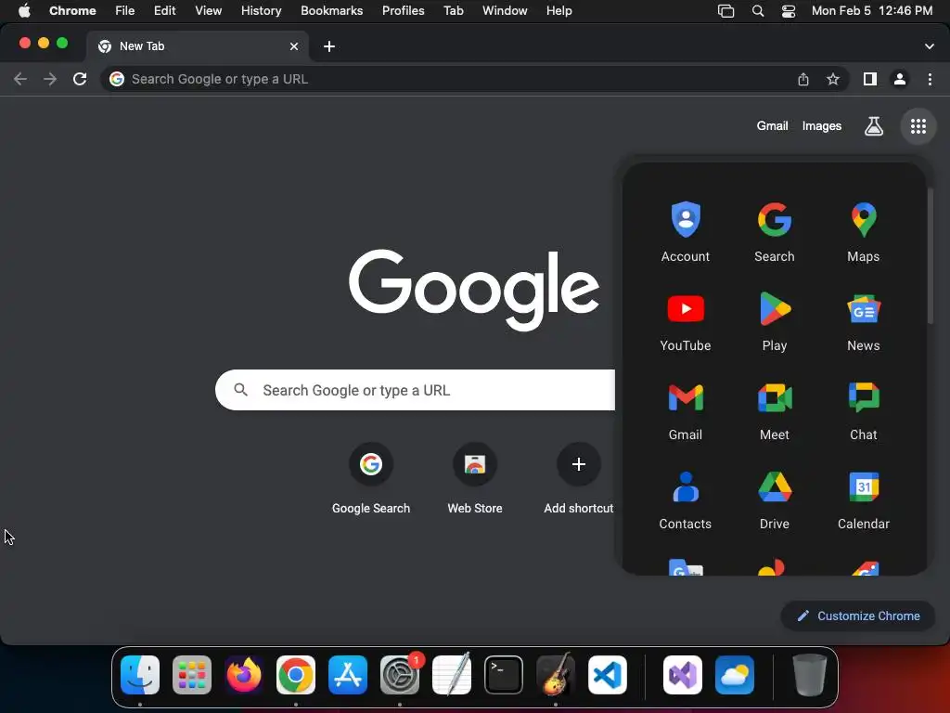950x713 pixels.
Task: Click the apps panel scrollbar
Action: pos(930,256)
